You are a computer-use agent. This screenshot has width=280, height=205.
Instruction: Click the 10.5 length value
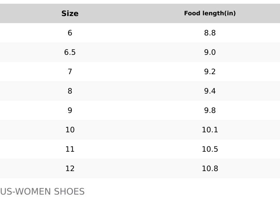pyautogui.click(x=210, y=149)
